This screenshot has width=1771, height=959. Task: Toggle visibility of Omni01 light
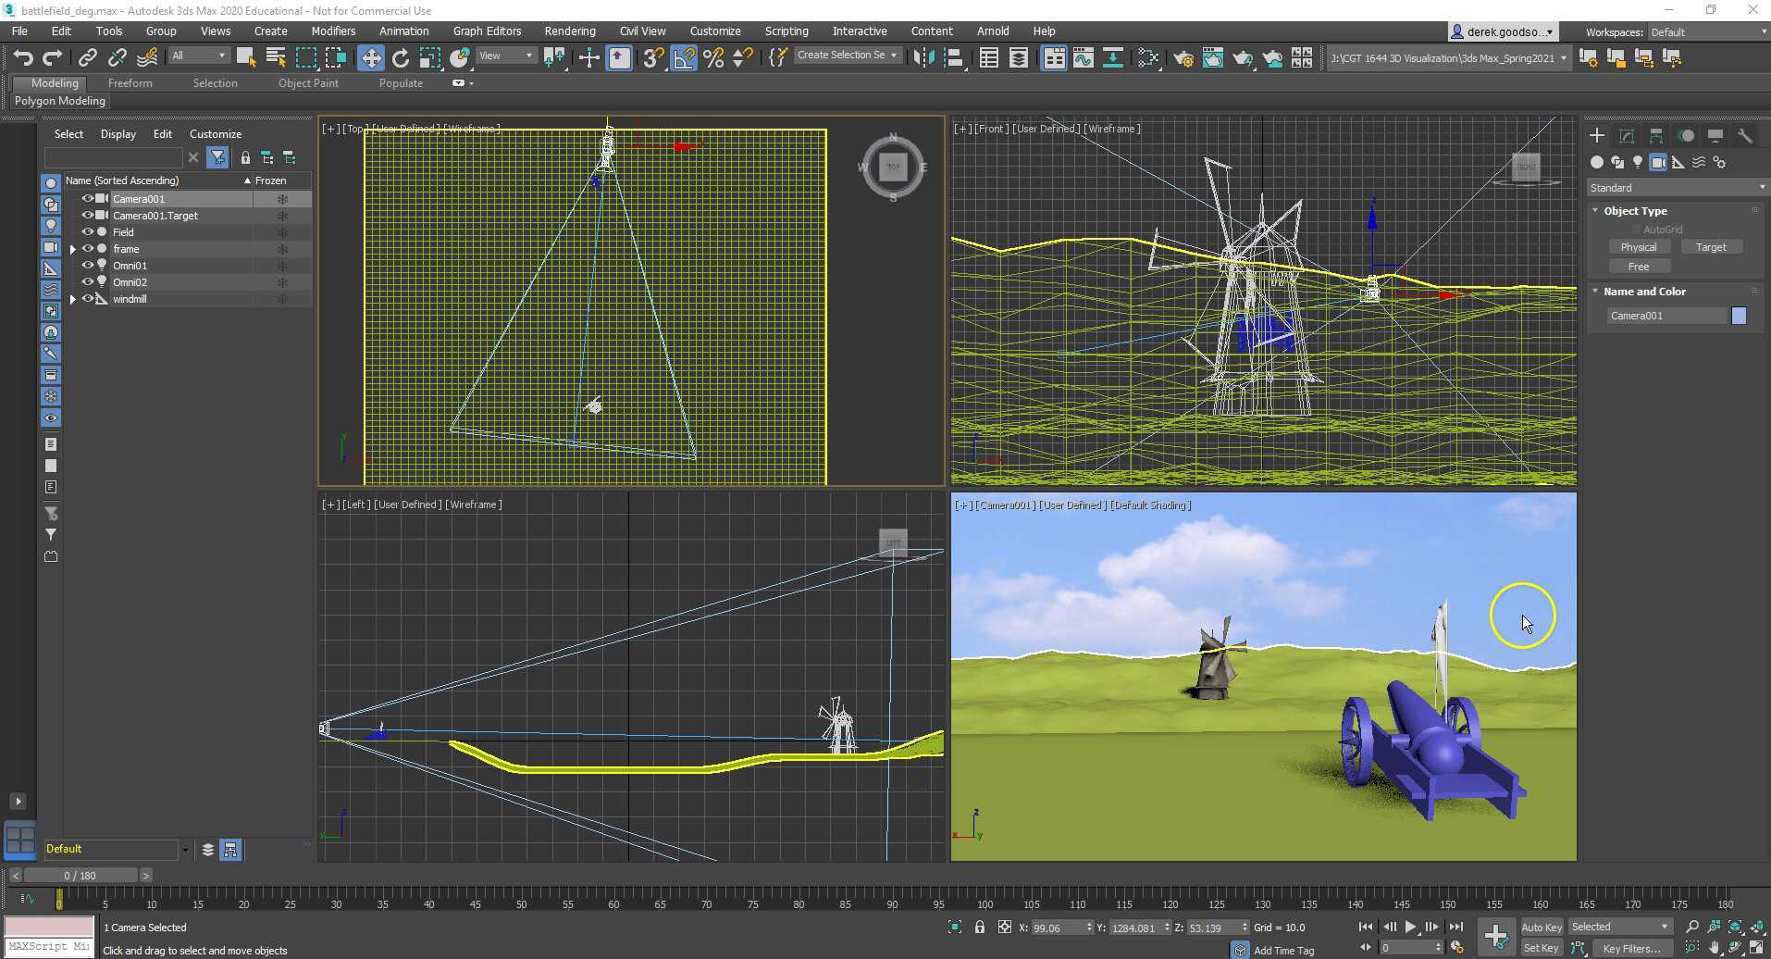point(88,266)
